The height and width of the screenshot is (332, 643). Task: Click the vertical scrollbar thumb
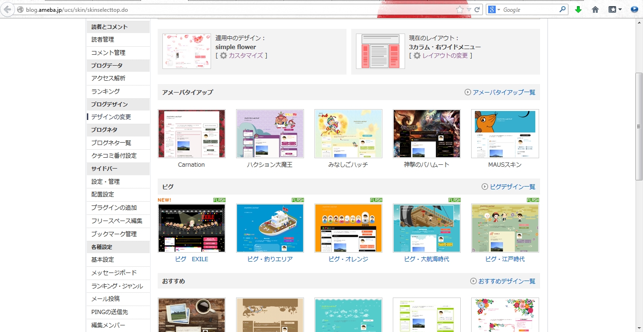[639, 126]
